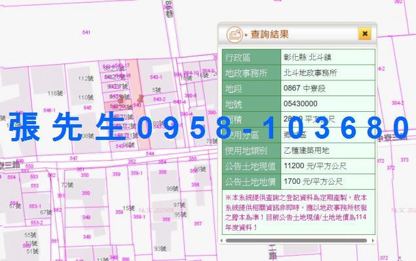Image resolution: width=416 pixels, height=261 pixels.
Task: Click the 99號 address label
Action: (x=172, y=188)
